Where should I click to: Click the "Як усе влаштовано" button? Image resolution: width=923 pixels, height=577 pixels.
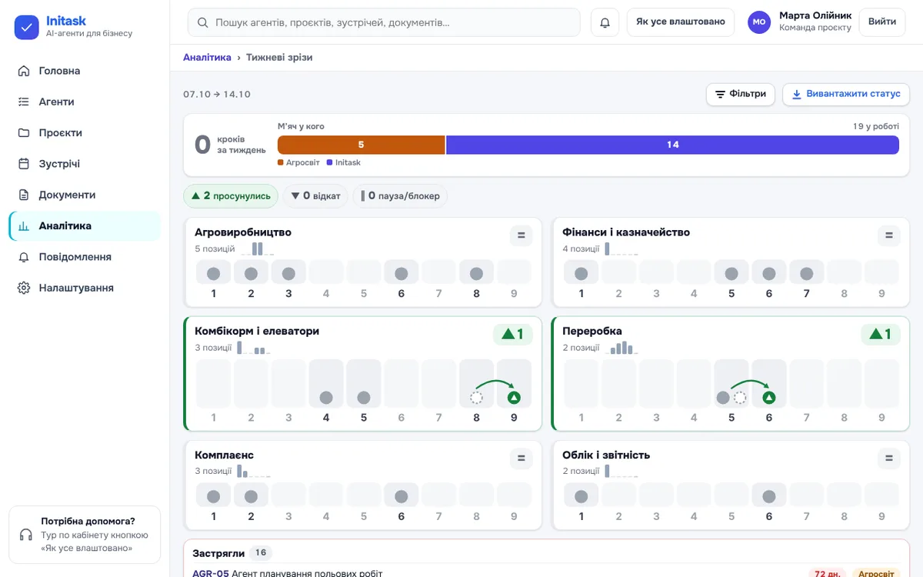tap(681, 22)
